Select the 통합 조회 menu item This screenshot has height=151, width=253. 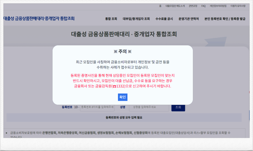111,19
